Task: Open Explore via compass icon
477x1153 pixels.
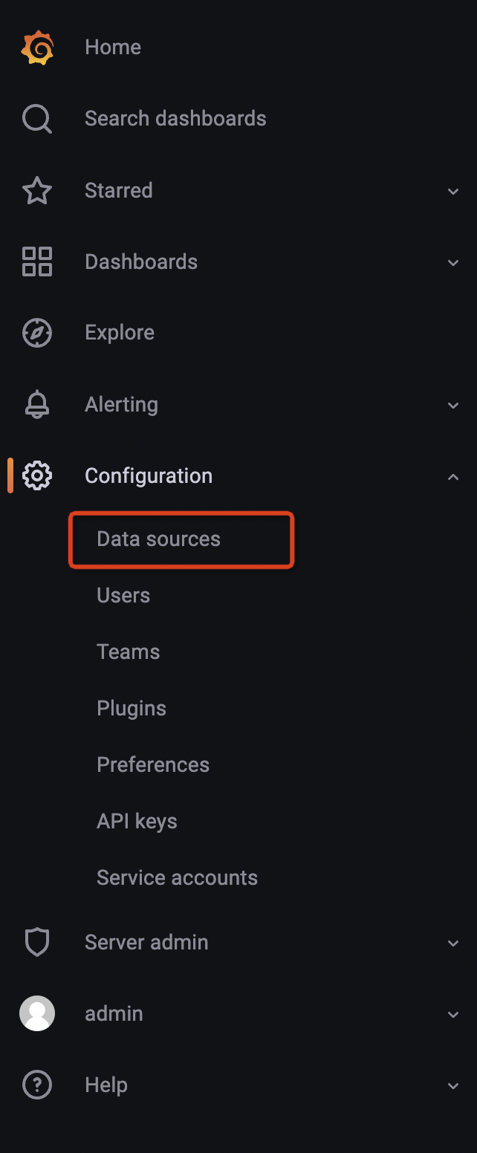Action: tap(37, 333)
